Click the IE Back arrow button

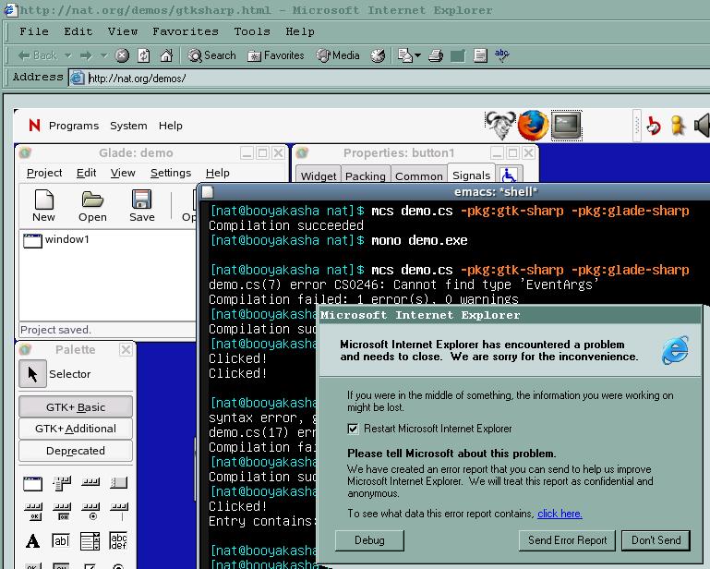[x=37, y=55]
